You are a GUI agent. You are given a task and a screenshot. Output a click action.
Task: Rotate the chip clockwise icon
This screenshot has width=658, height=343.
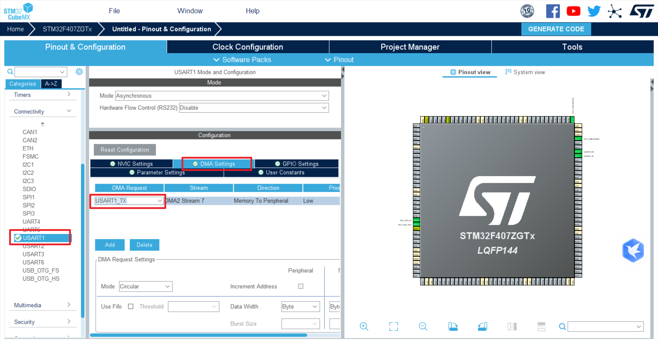pos(453,327)
